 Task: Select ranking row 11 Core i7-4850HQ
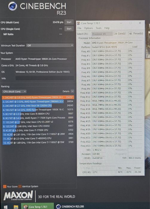coord(38,138)
